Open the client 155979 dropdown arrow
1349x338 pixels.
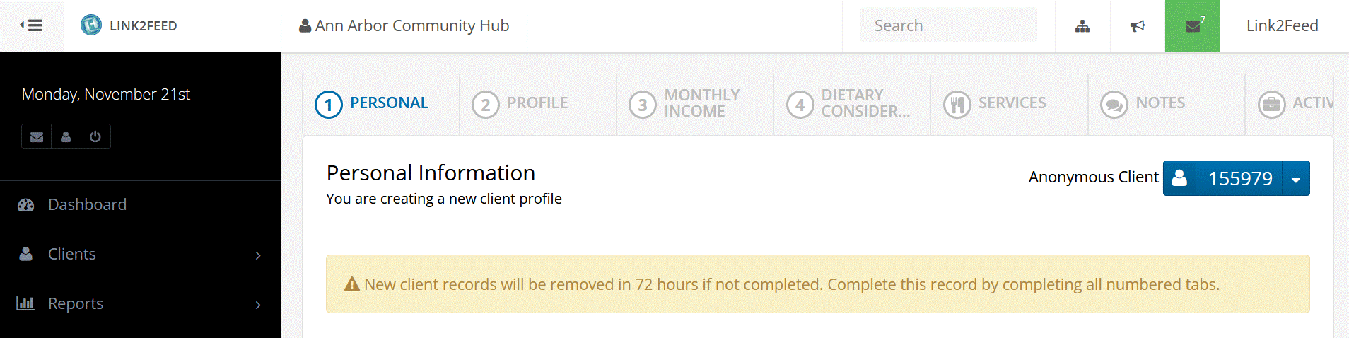pyautogui.click(x=1295, y=179)
